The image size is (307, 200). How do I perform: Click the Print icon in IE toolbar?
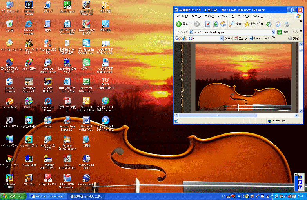(287, 24)
